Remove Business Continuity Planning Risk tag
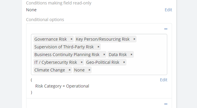The height and width of the screenshot is (108, 197). (104, 55)
